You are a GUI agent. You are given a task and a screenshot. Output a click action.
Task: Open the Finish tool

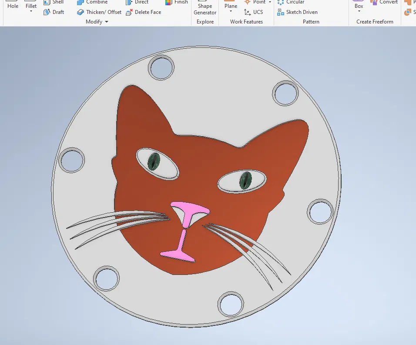point(176,2)
